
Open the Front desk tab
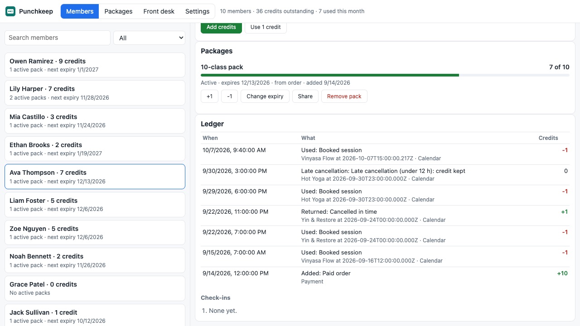159,11
